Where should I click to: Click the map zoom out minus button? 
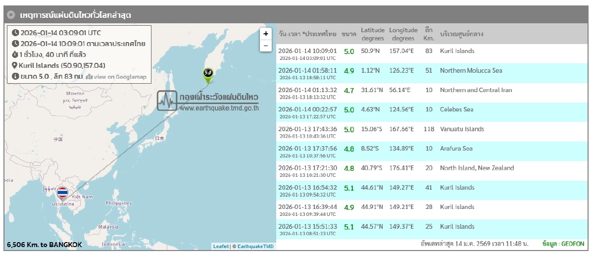266,46
